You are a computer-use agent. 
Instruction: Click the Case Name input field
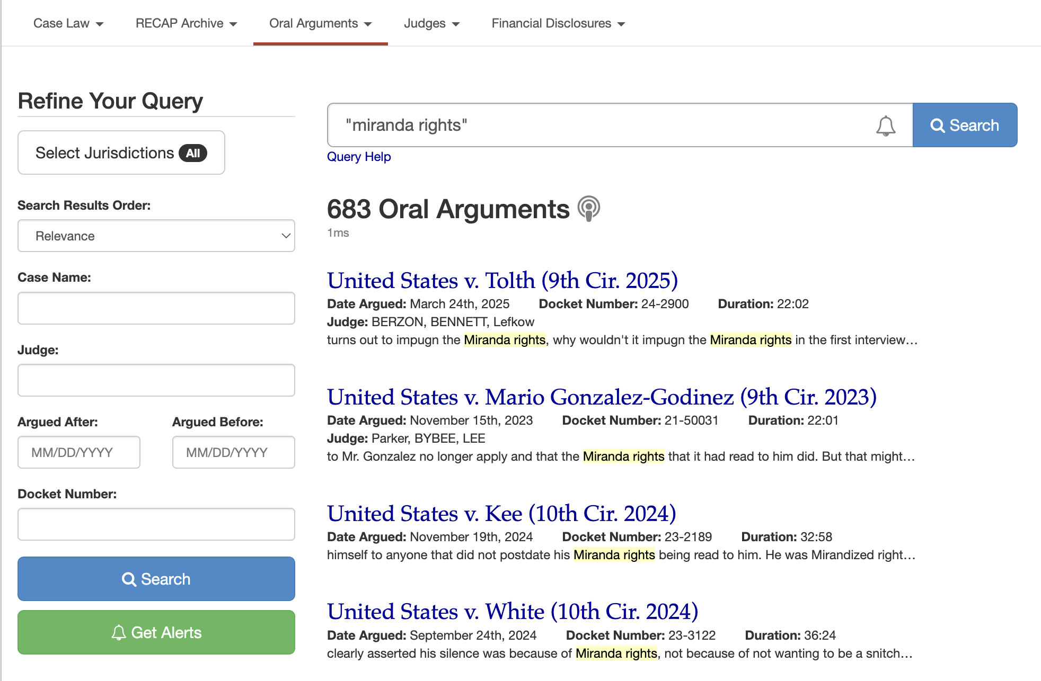tap(156, 308)
